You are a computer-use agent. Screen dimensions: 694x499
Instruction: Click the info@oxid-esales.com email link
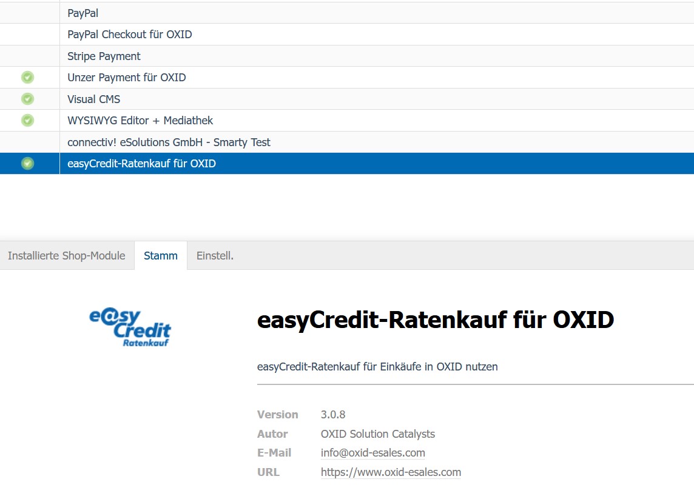point(372,453)
